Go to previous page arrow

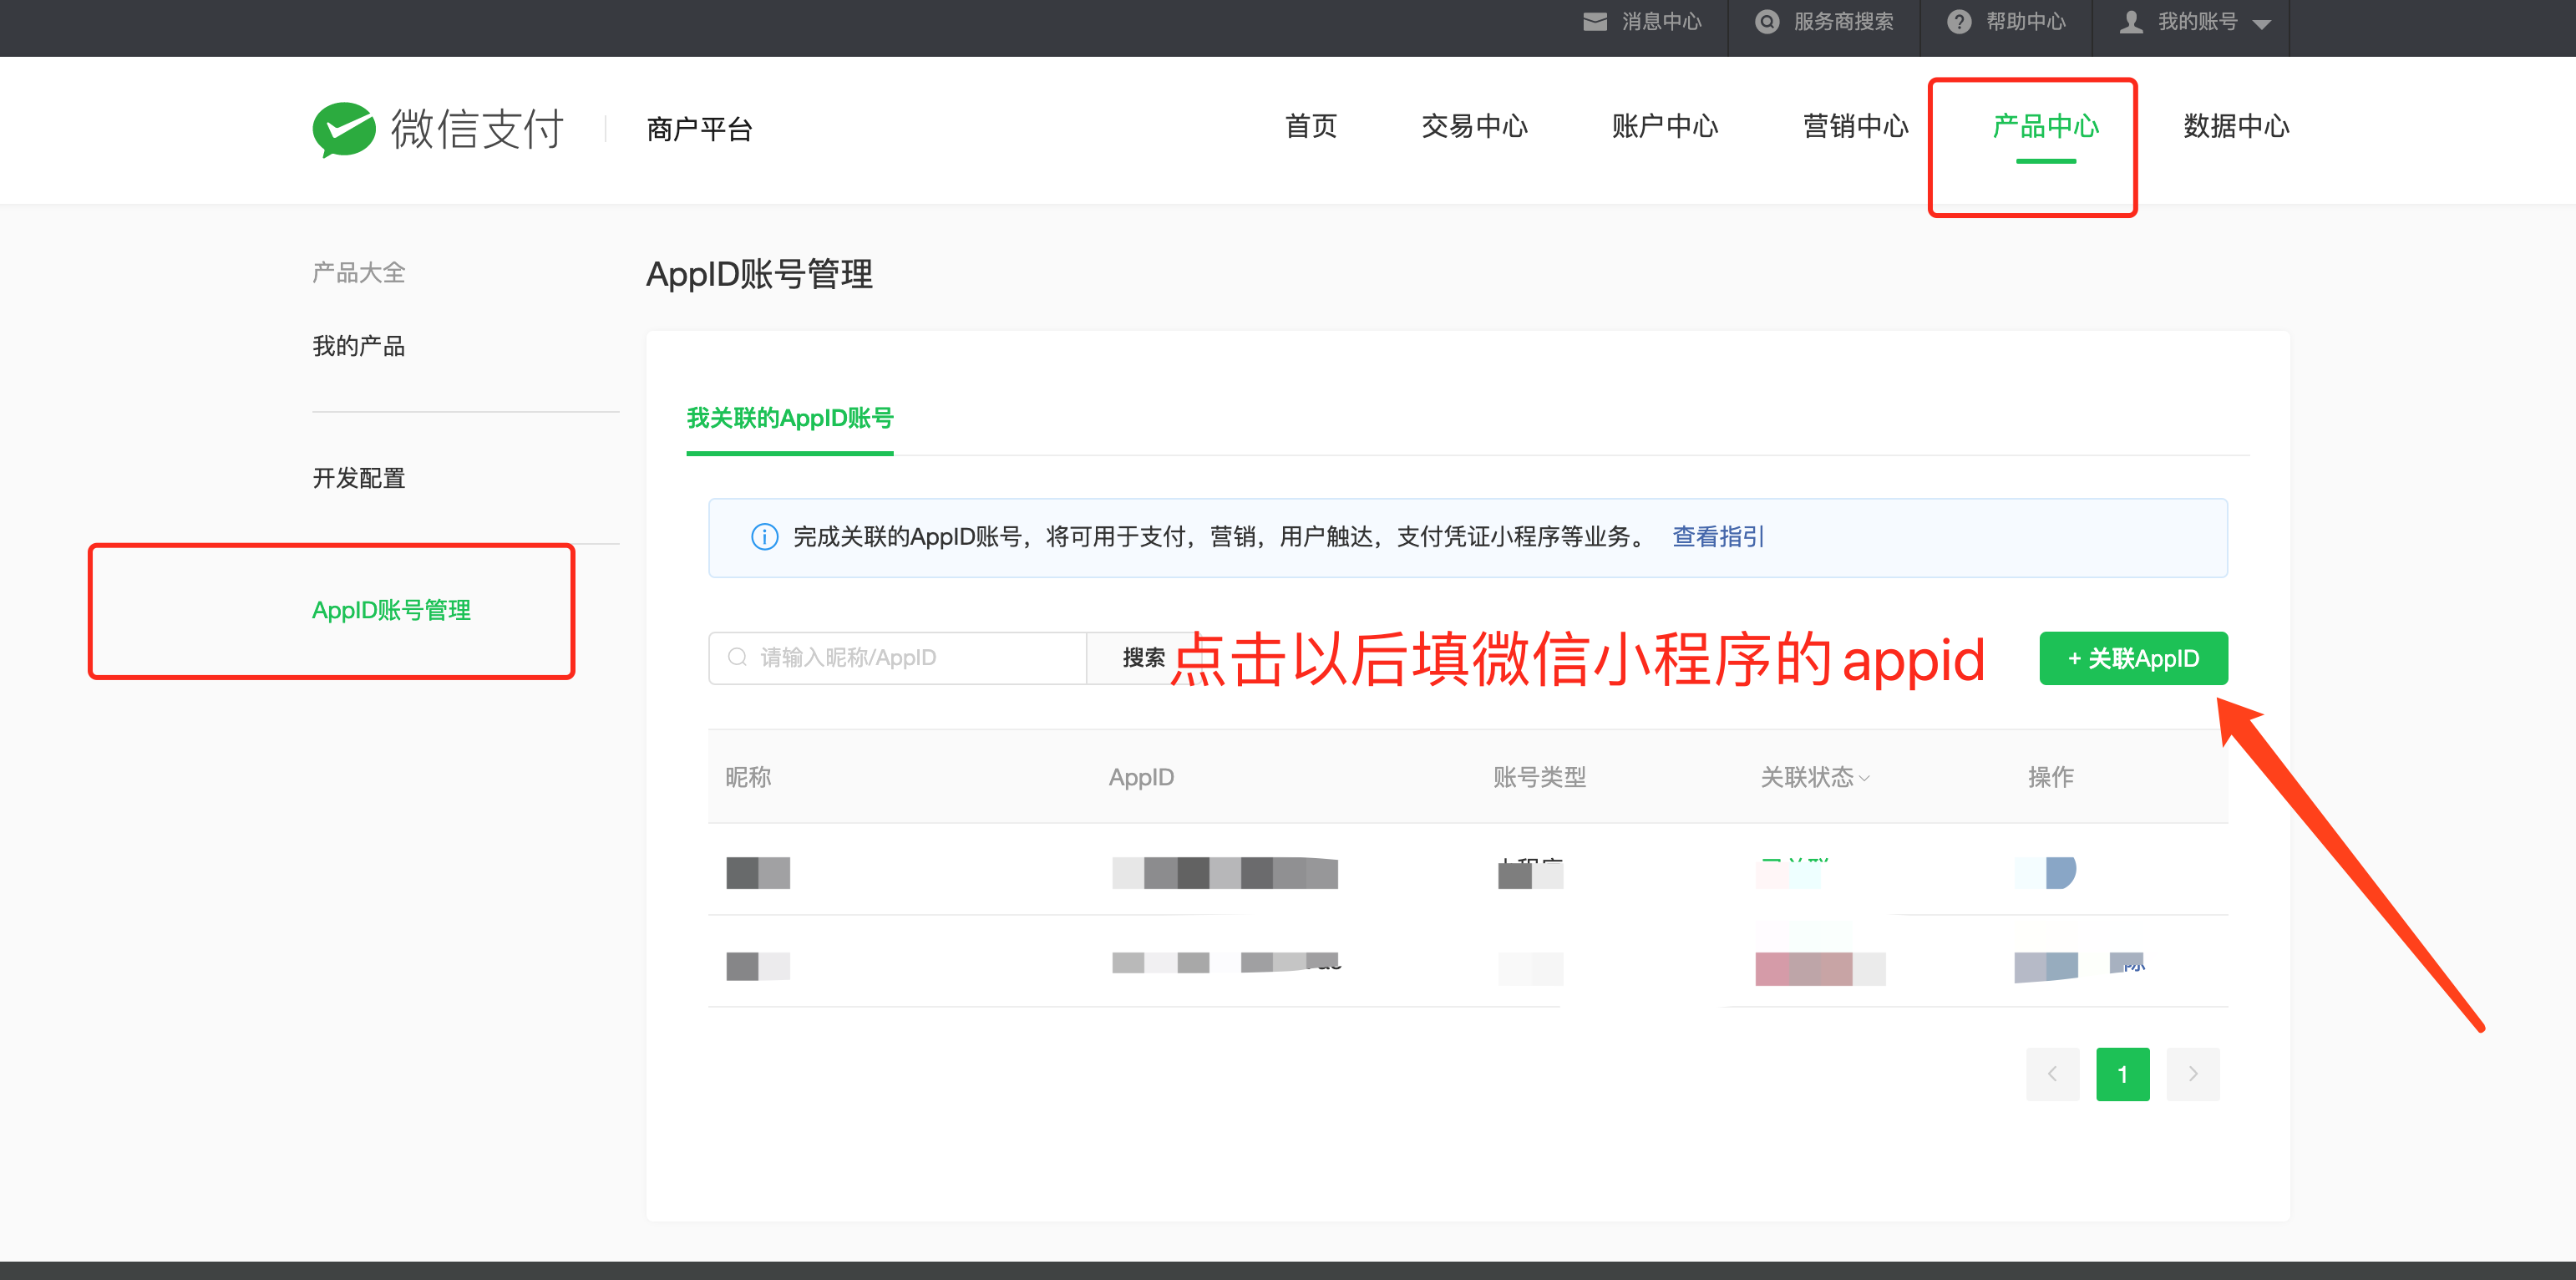pyautogui.click(x=2052, y=1074)
